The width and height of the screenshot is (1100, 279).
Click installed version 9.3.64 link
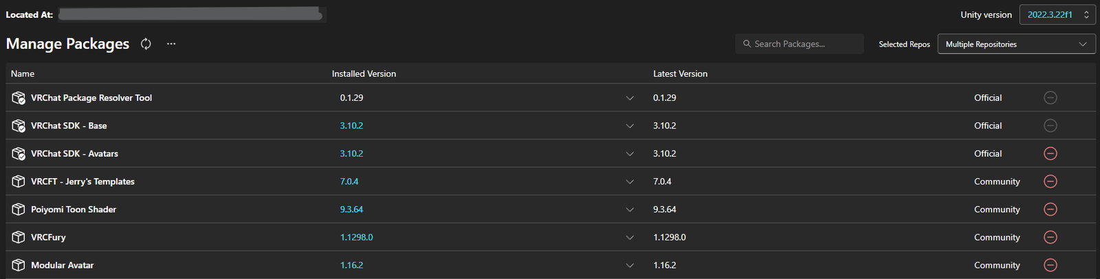(351, 209)
